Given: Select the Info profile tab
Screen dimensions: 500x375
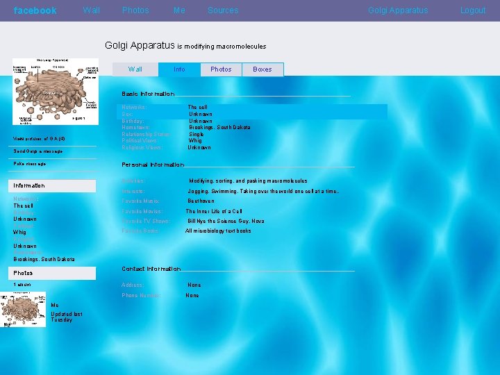Looking at the screenshot, I should [x=179, y=69].
